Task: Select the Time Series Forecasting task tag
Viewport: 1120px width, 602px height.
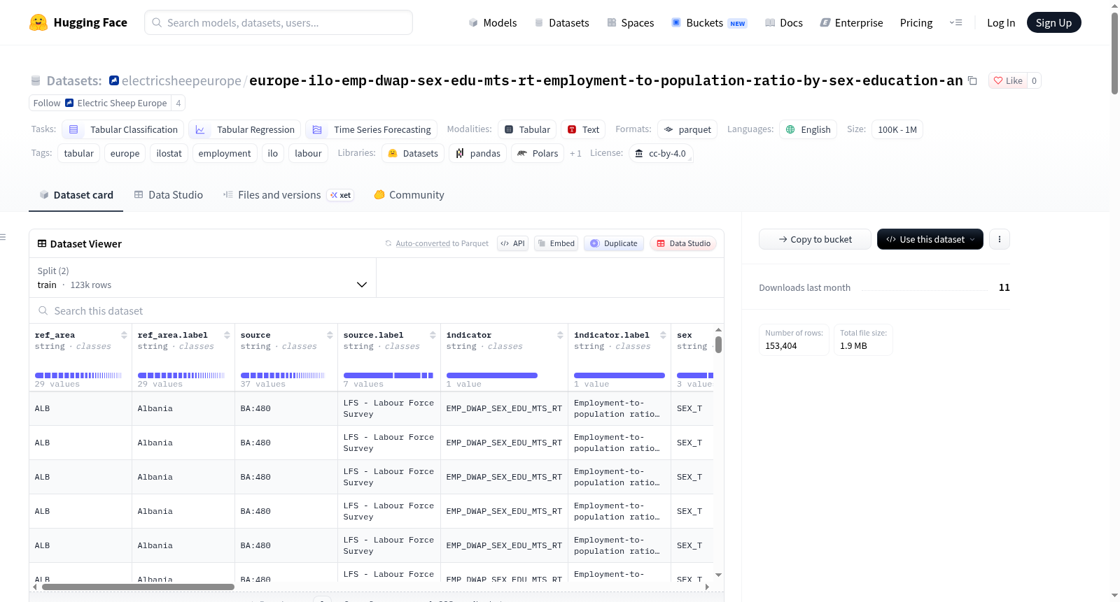Action: [371, 129]
